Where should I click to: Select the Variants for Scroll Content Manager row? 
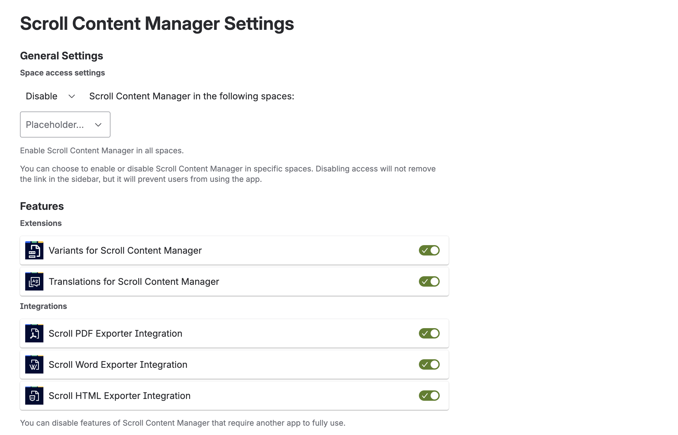tap(125, 250)
